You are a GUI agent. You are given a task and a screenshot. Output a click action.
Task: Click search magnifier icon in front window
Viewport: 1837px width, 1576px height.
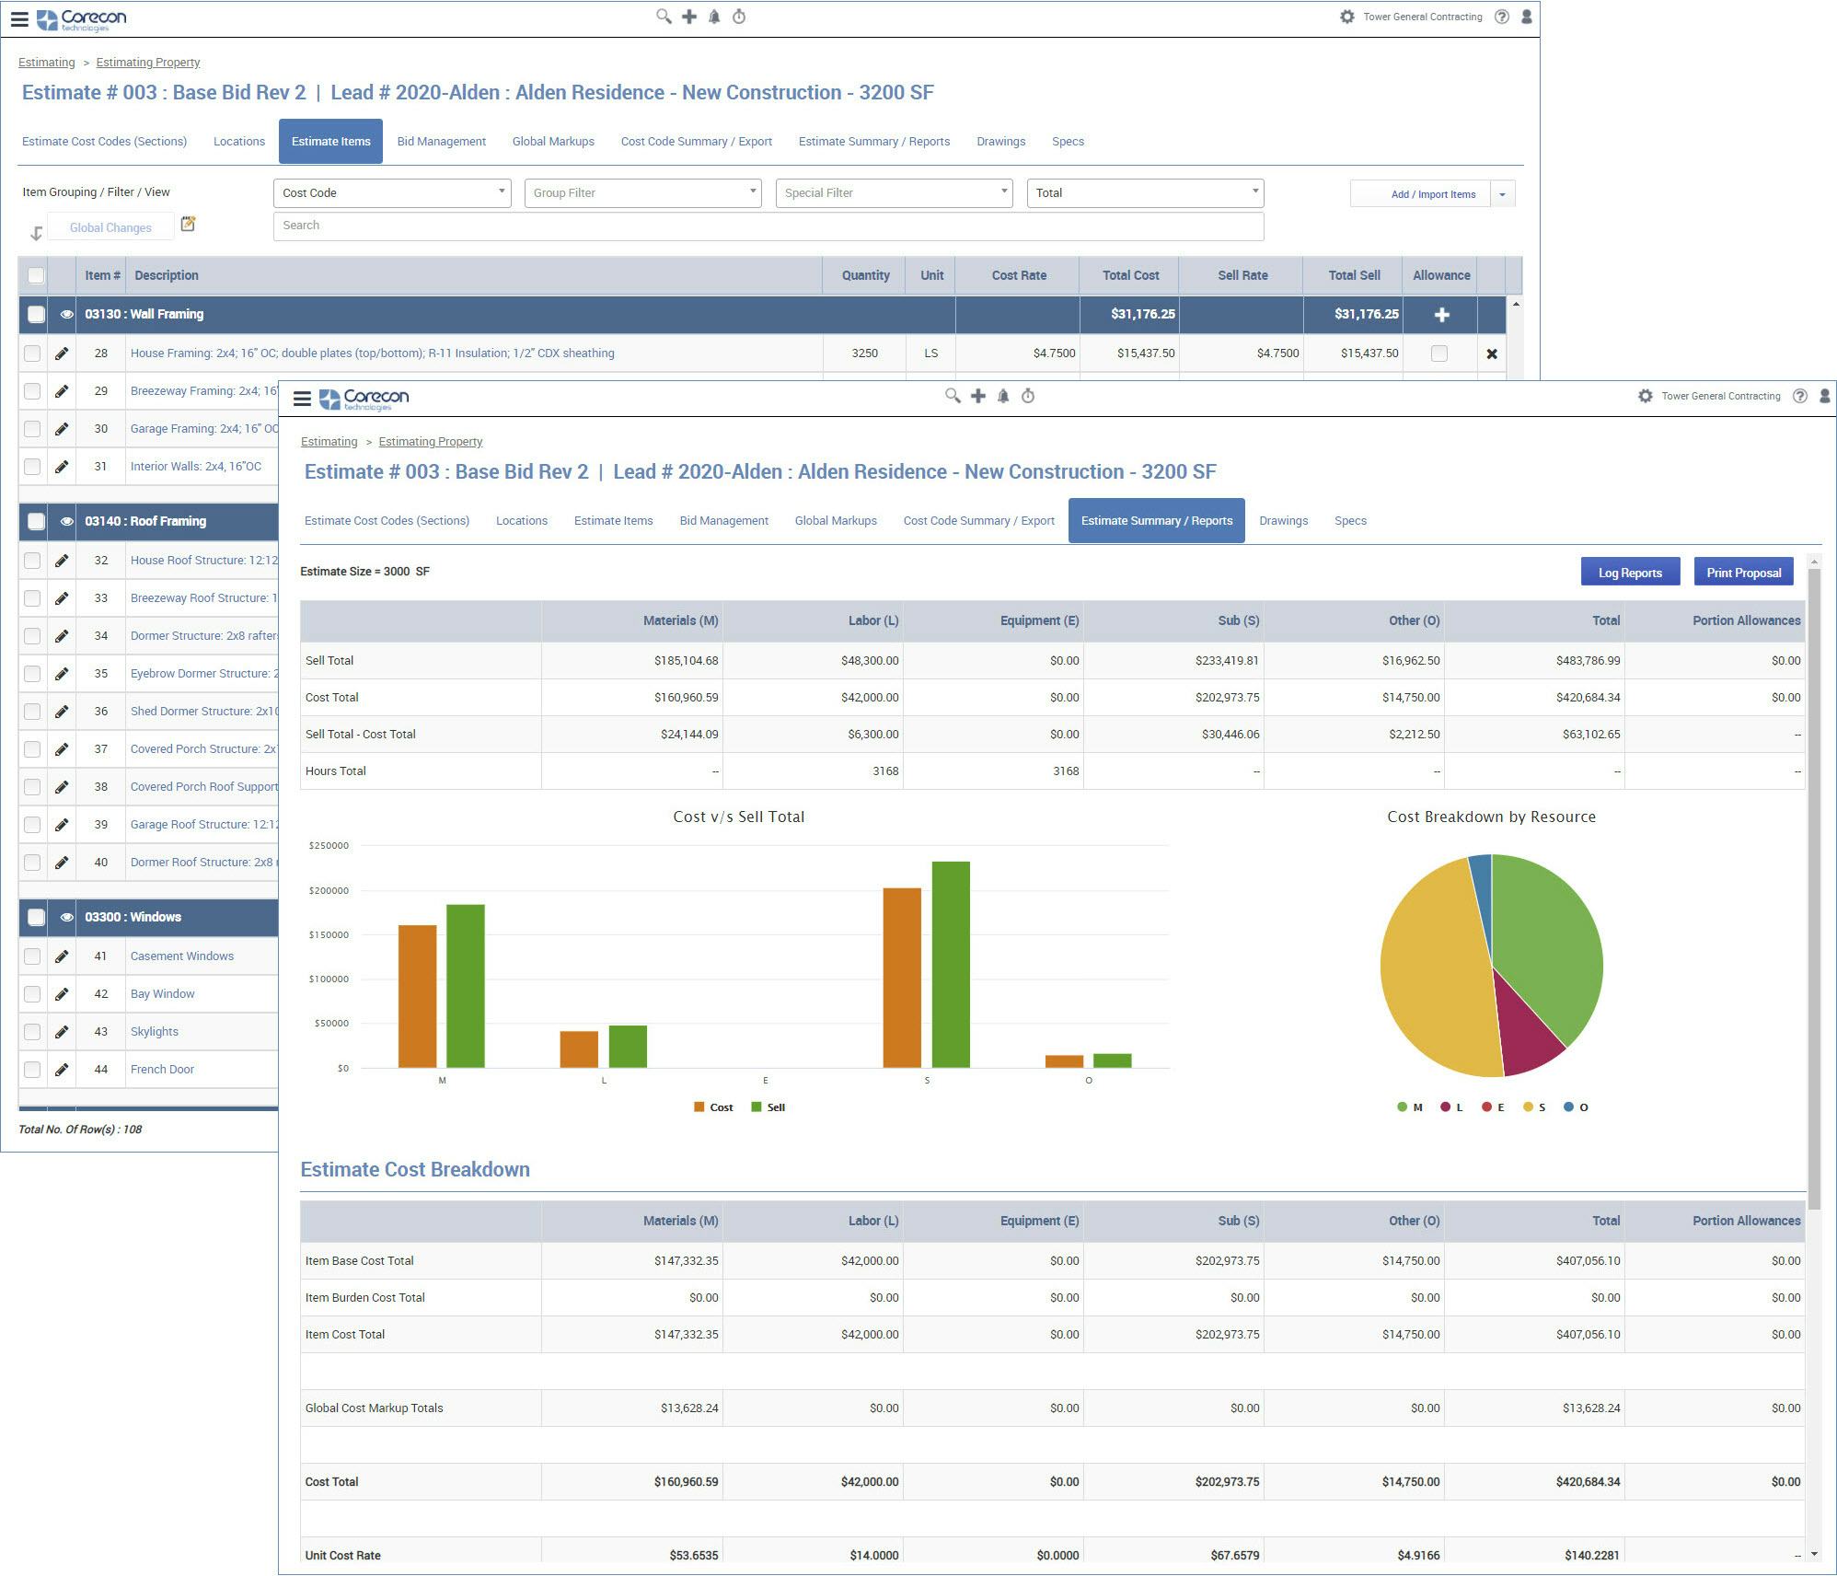click(x=953, y=396)
